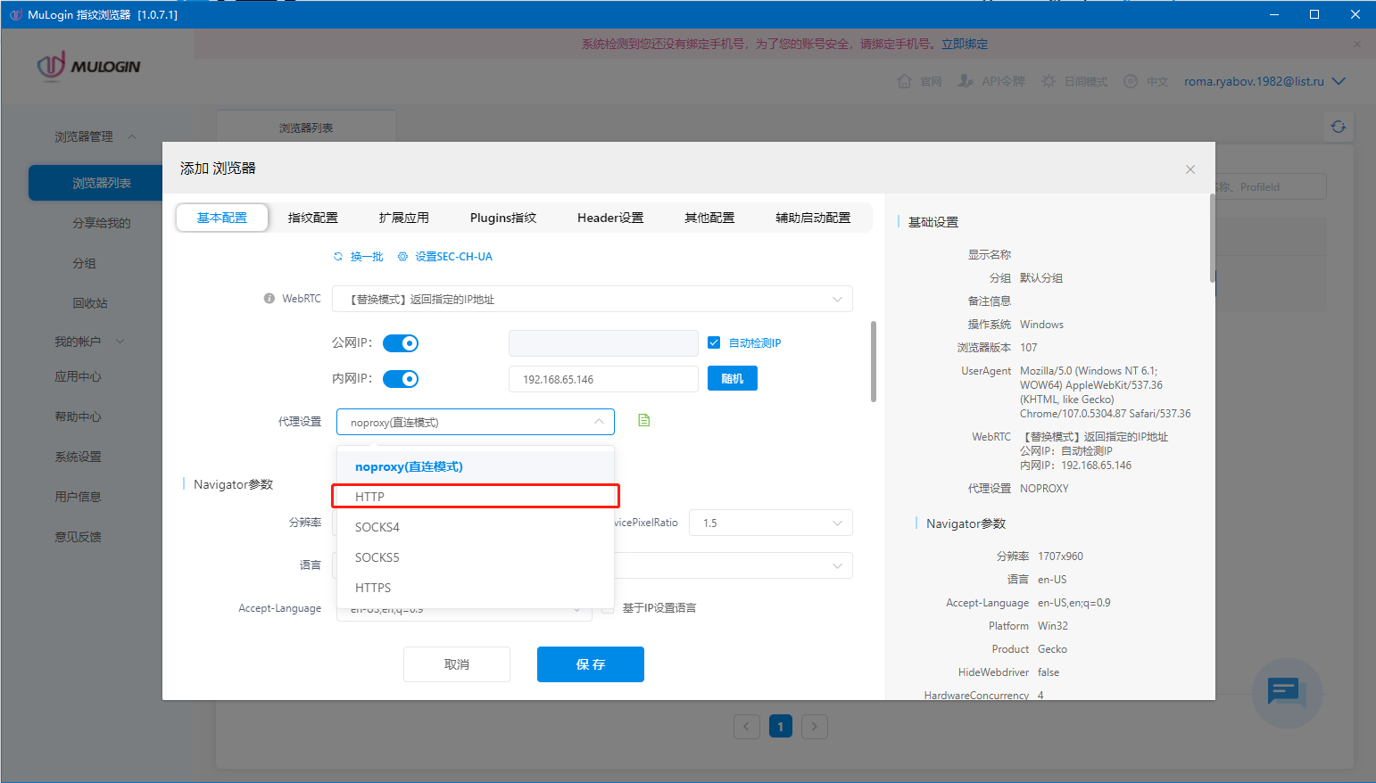
Task: Select HTTP proxy option
Action: click(476, 497)
